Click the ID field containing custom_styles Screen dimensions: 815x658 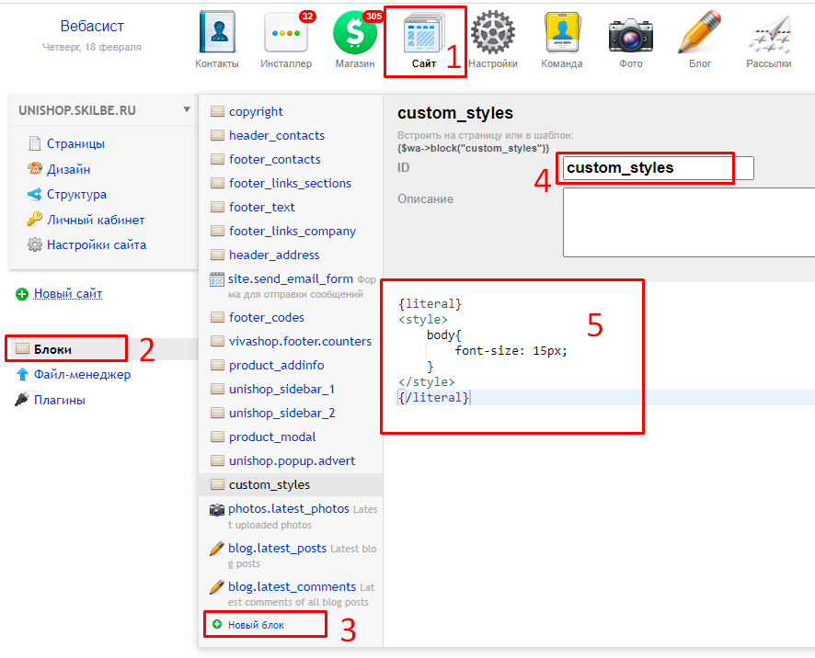tap(657, 168)
